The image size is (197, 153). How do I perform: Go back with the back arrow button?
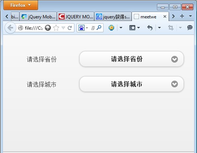[10, 28]
